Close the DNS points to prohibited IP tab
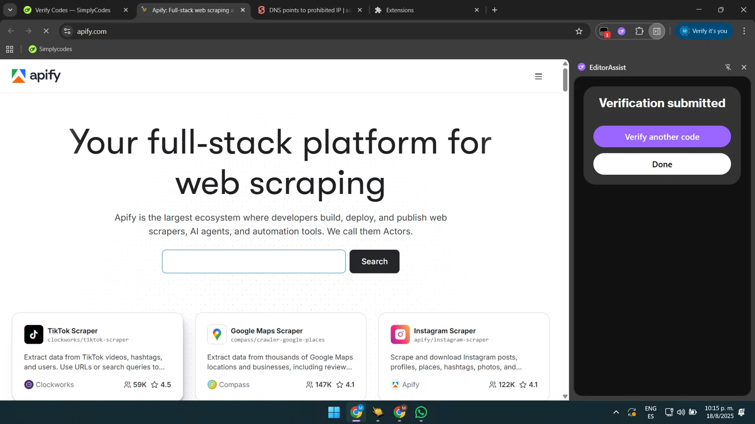The image size is (755, 424). click(359, 10)
